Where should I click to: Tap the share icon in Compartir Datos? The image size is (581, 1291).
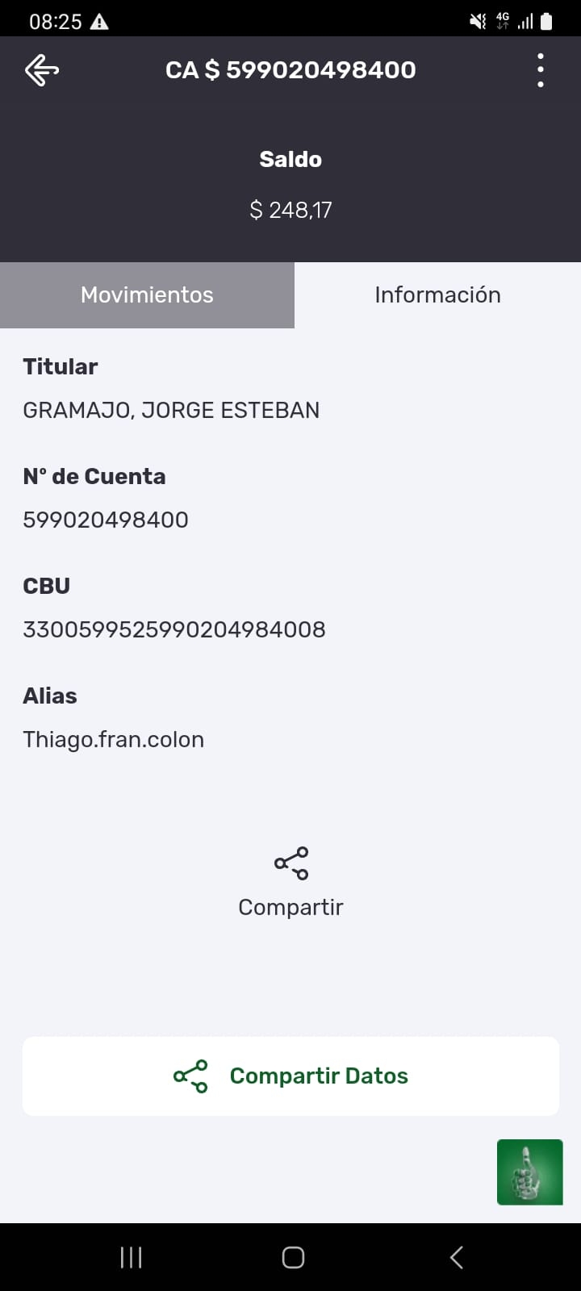[190, 1076]
